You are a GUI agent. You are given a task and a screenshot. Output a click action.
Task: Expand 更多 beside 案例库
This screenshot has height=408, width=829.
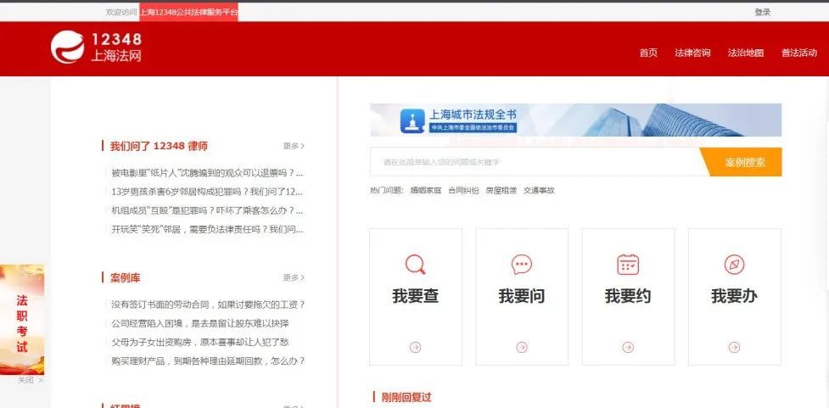pyautogui.click(x=294, y=277)
